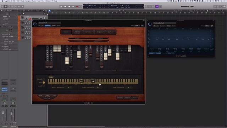Viewport: 227px width, 128px height.
Task: Click the Learn button above keyboard
Action: coord(51,77)
